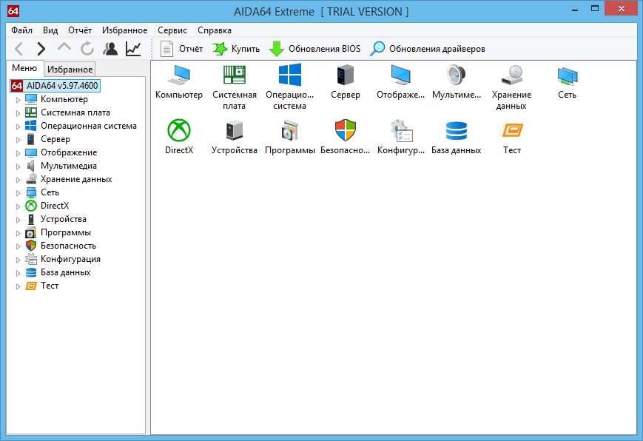The image size is (643, 441).
Task: Open the Сервер icon in main pane
Action: click(346, 75)
